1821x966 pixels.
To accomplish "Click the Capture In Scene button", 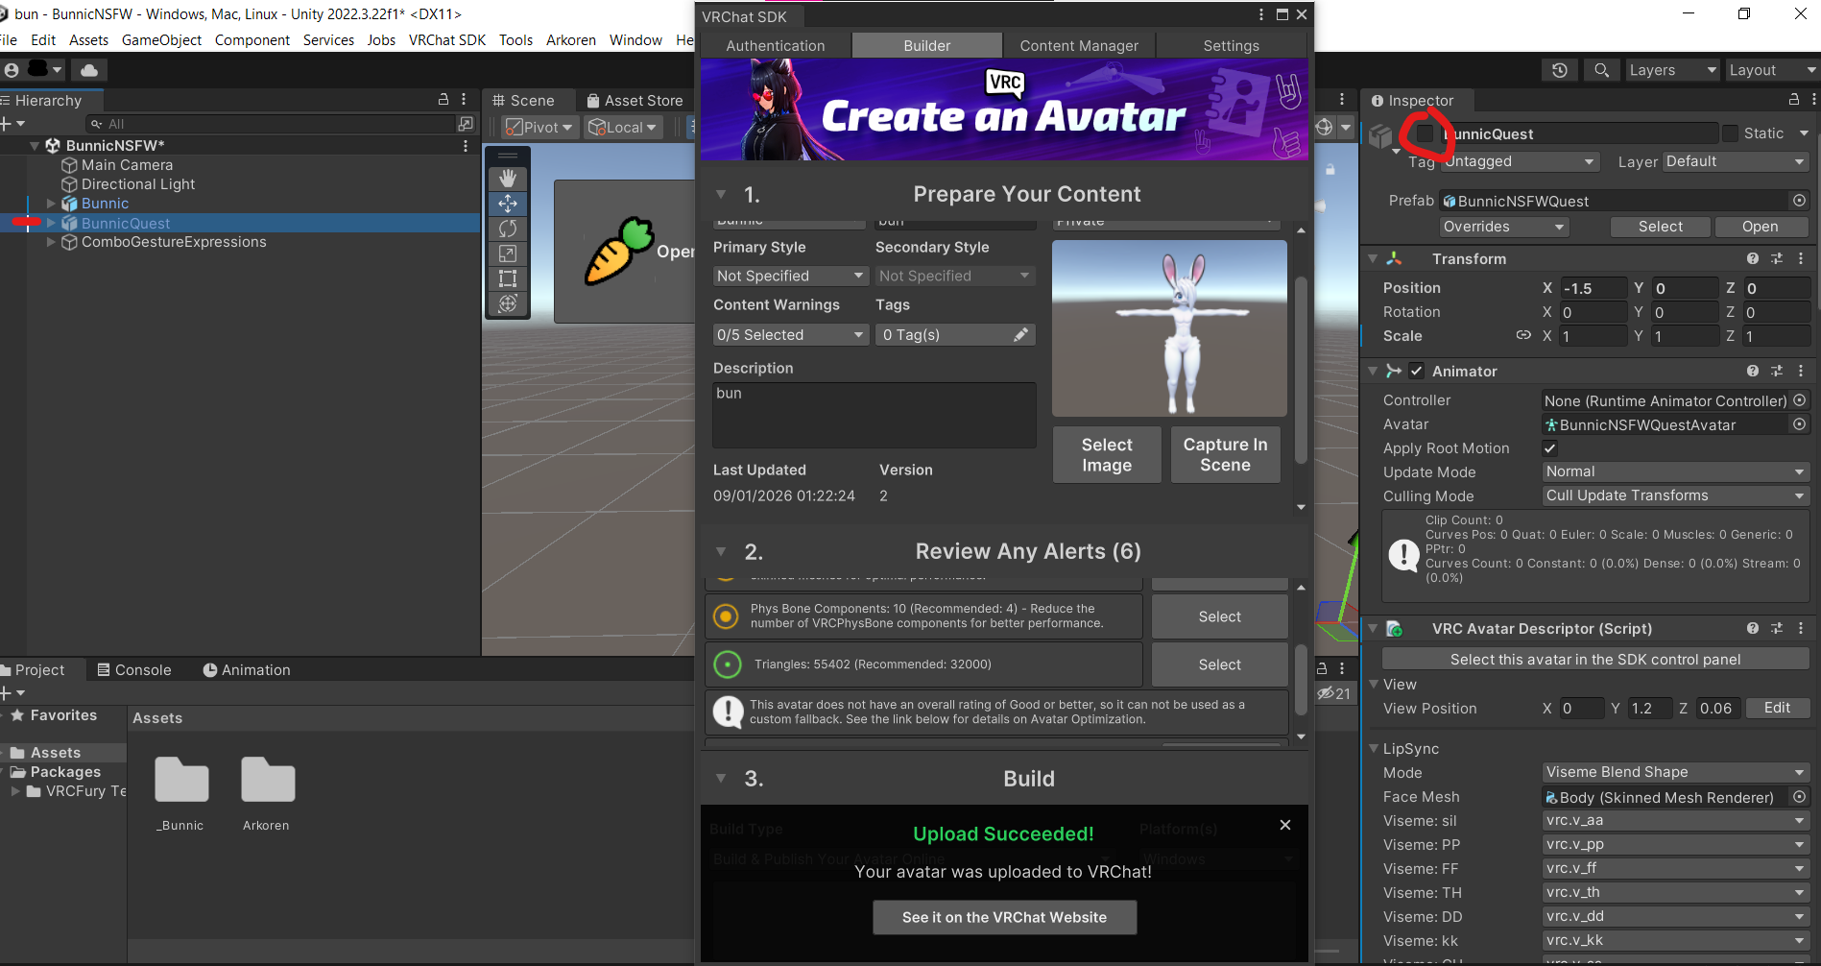I will tap(1226, 454).
